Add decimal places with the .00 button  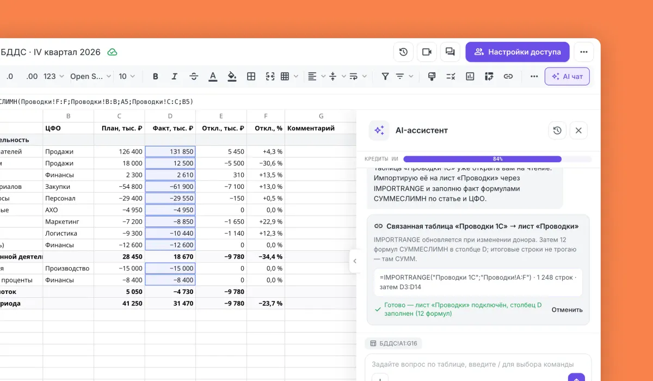(x=32, y=77)
